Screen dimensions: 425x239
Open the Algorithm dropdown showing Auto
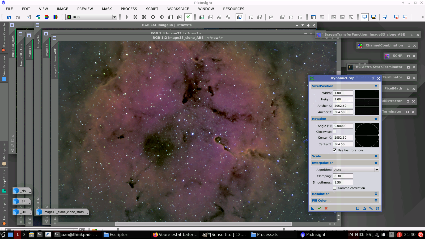pos(376,169)
